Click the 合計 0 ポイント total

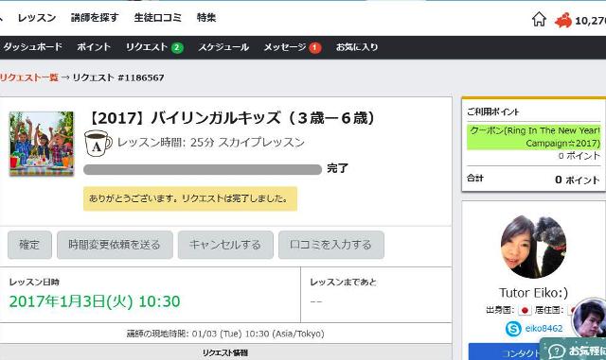coord(533,179)
